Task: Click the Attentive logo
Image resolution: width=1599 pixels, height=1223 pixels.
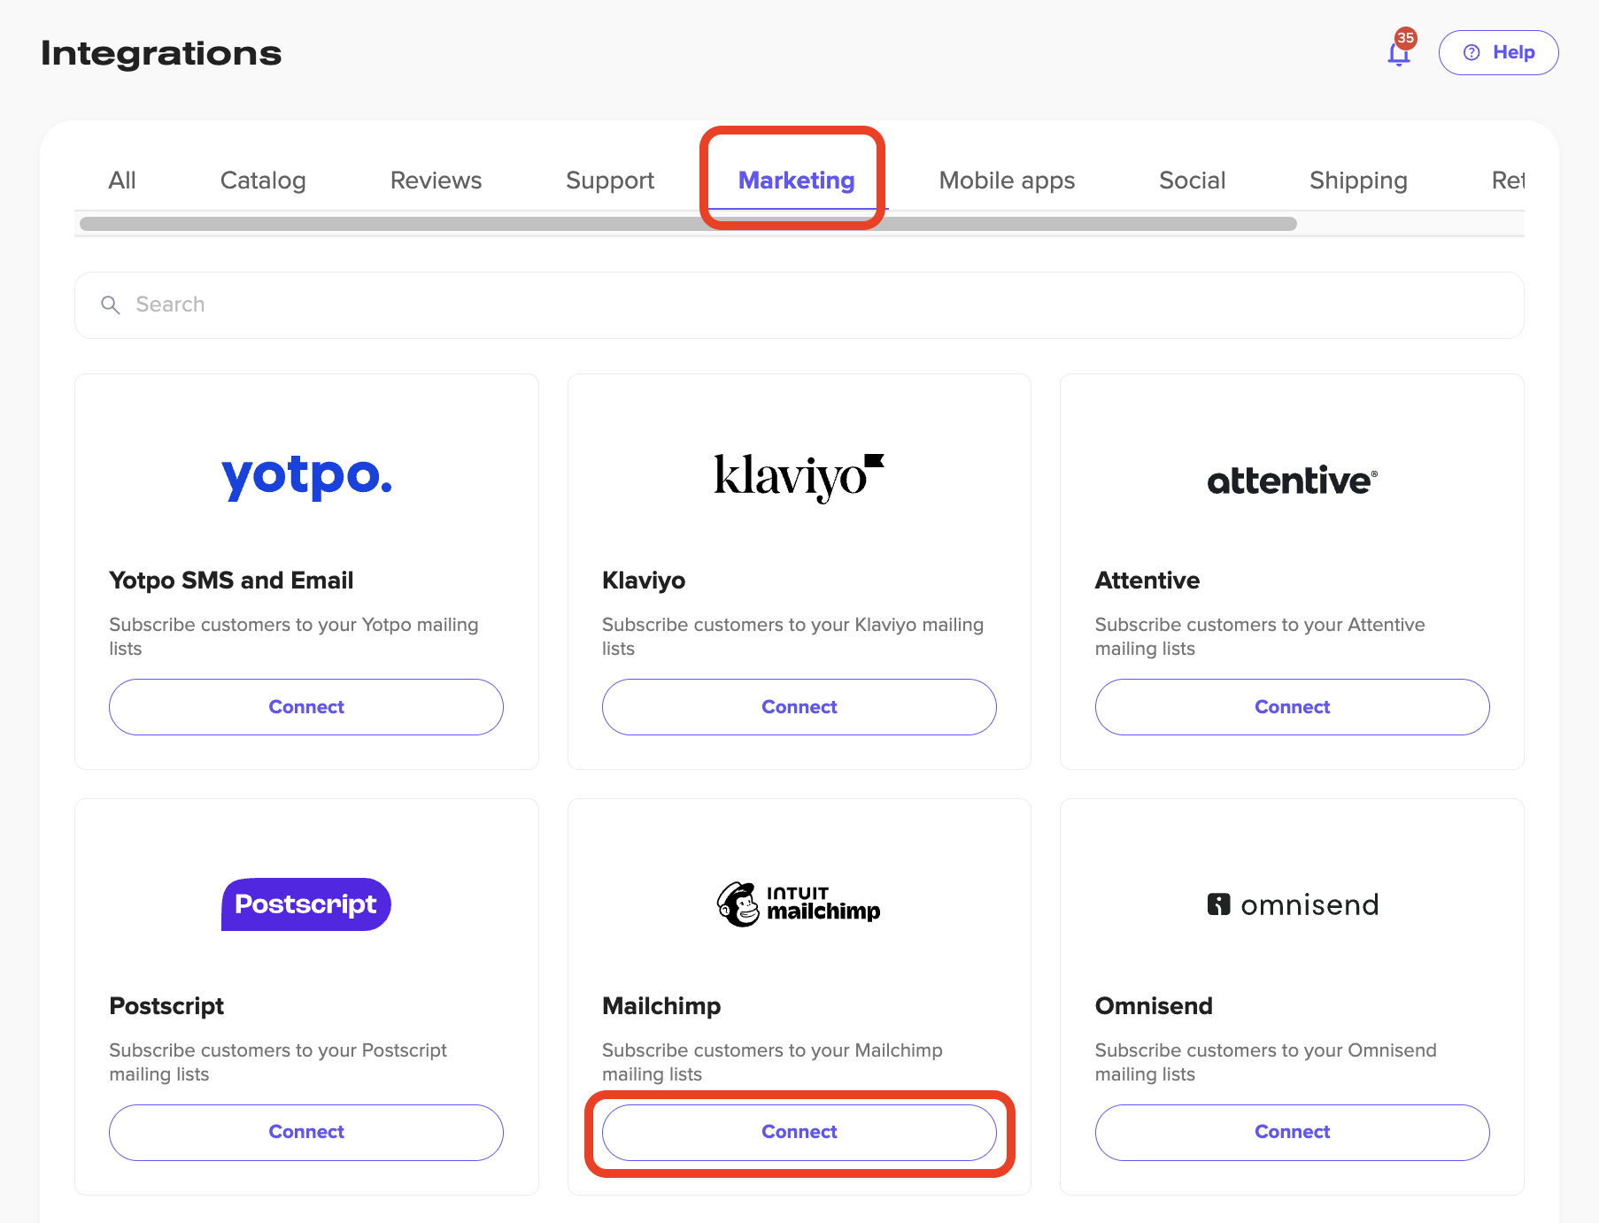Action: pyautogui.click(x=1292, y=481)
